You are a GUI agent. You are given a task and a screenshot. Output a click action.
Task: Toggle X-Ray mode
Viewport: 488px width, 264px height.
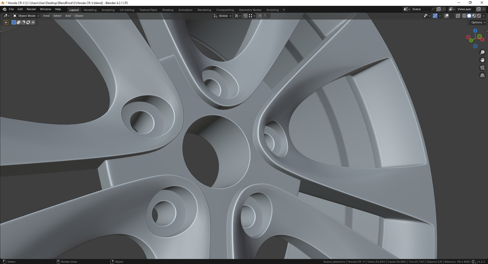coord(458,16)
